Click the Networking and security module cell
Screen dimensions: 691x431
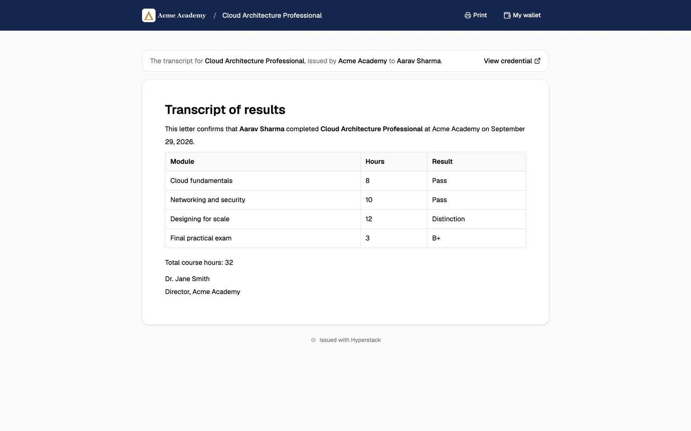tap(263, 200)
